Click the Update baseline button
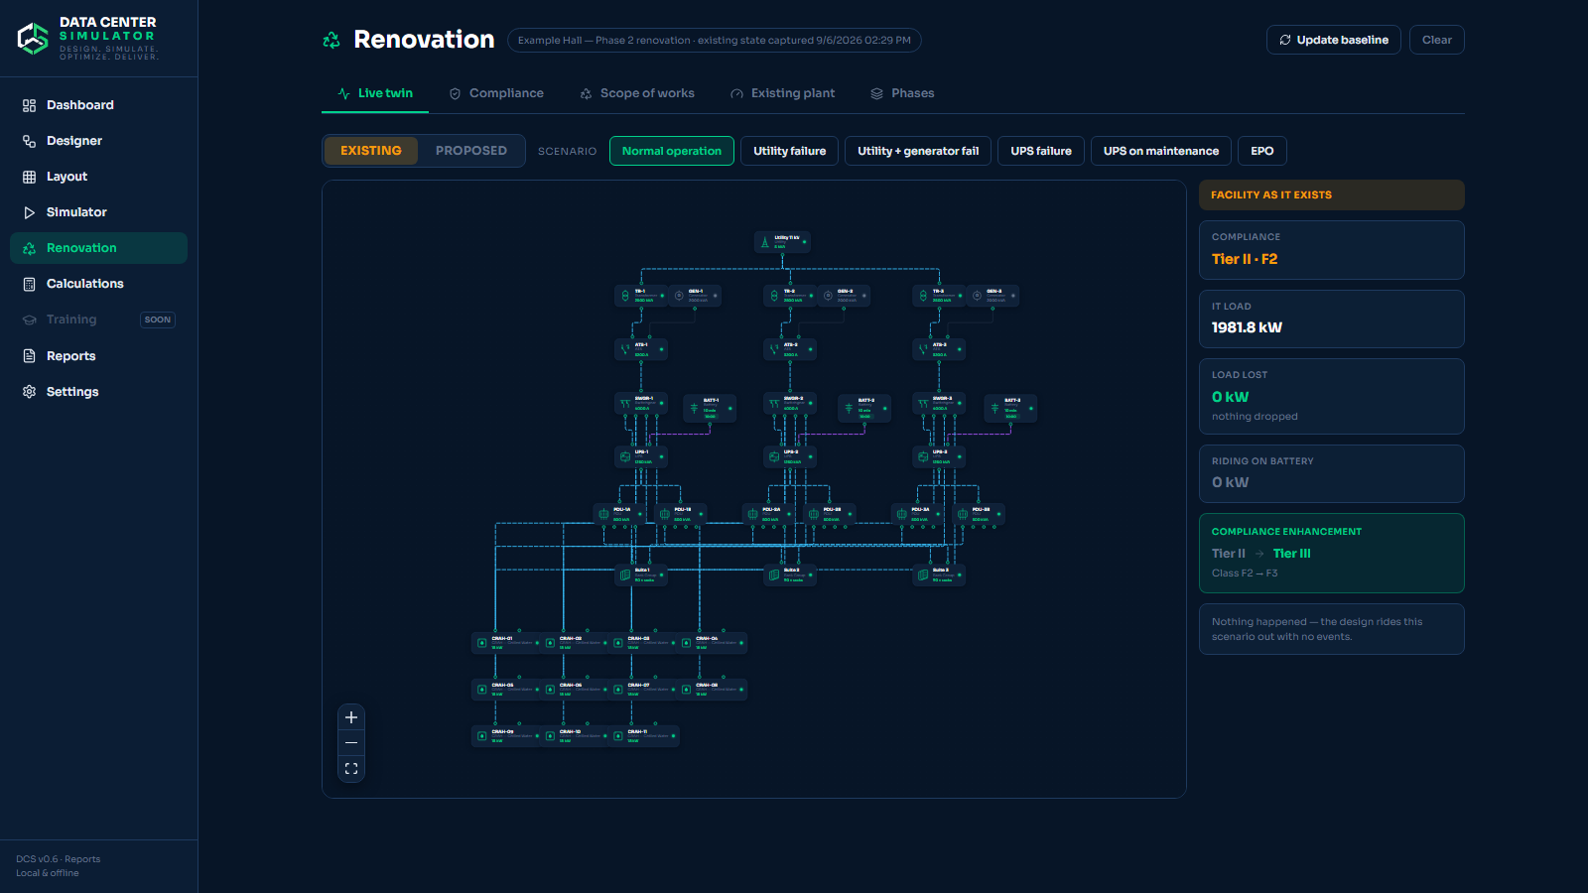Viewport: 1588px width, 893px height. (x=1334, y=40)
